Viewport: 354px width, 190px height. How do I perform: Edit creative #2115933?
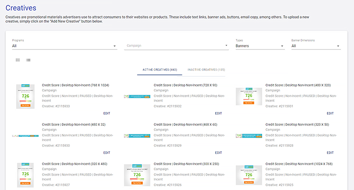pyautogui.click(x=107, y=113)
